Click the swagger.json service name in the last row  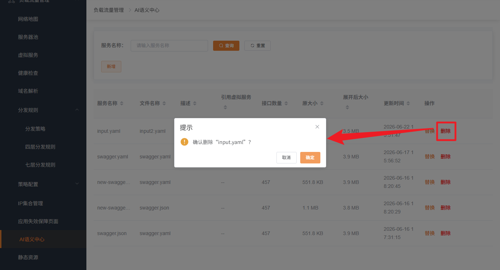point(112,233)
